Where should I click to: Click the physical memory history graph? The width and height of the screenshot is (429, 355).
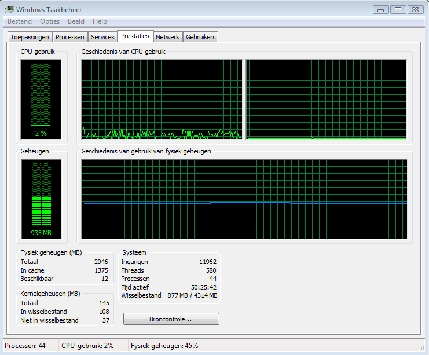[x=244, y=199]
